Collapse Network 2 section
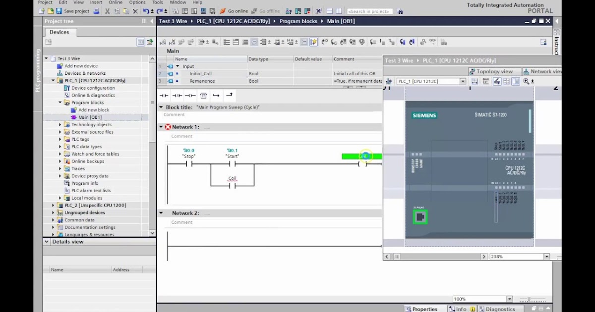This screenshot has height=312, width=595. (x=161, y=213)
